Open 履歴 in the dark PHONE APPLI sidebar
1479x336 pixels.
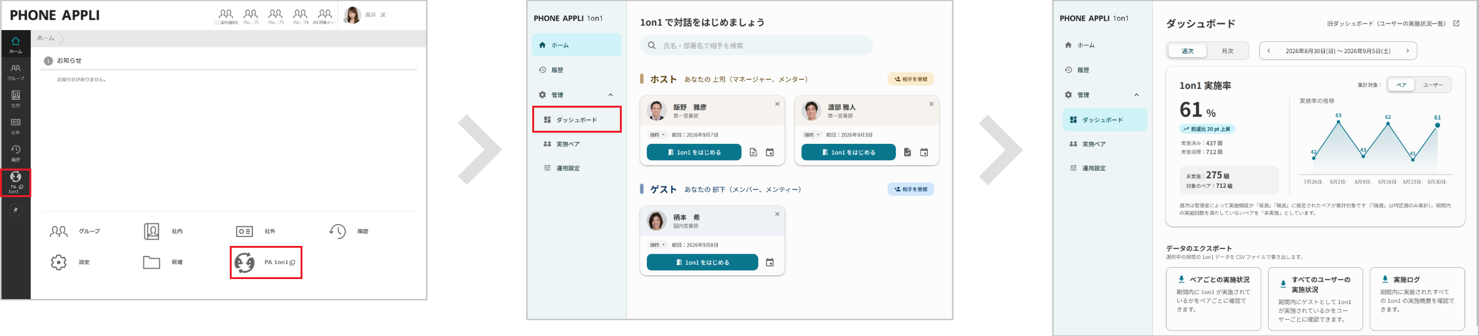point(16,153)
